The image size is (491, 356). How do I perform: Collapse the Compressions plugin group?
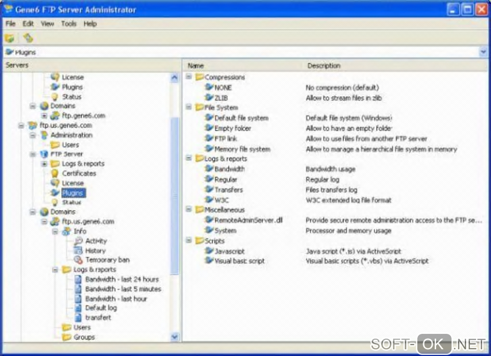pos(189,76)
